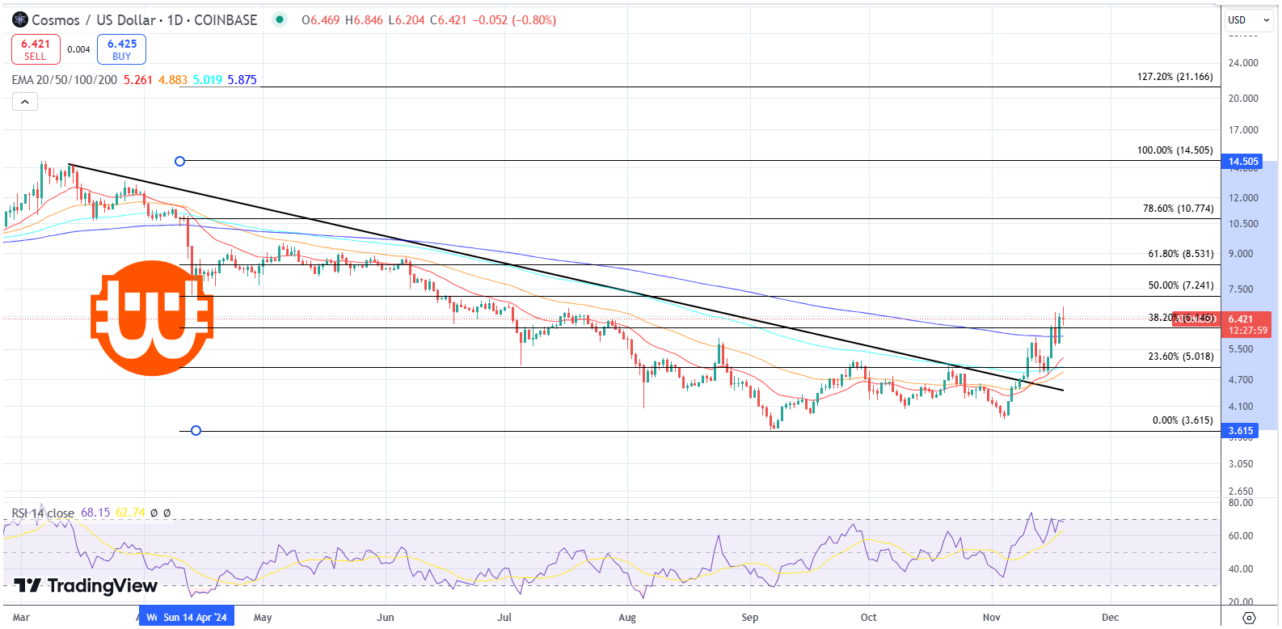Click the Nov label on time axis
Viewport: 1282px width, 629px height.
[992, 618]
